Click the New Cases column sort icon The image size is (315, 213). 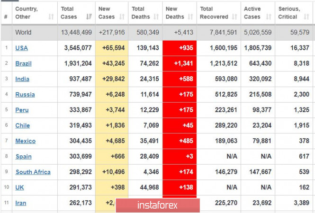click(121, 17)
